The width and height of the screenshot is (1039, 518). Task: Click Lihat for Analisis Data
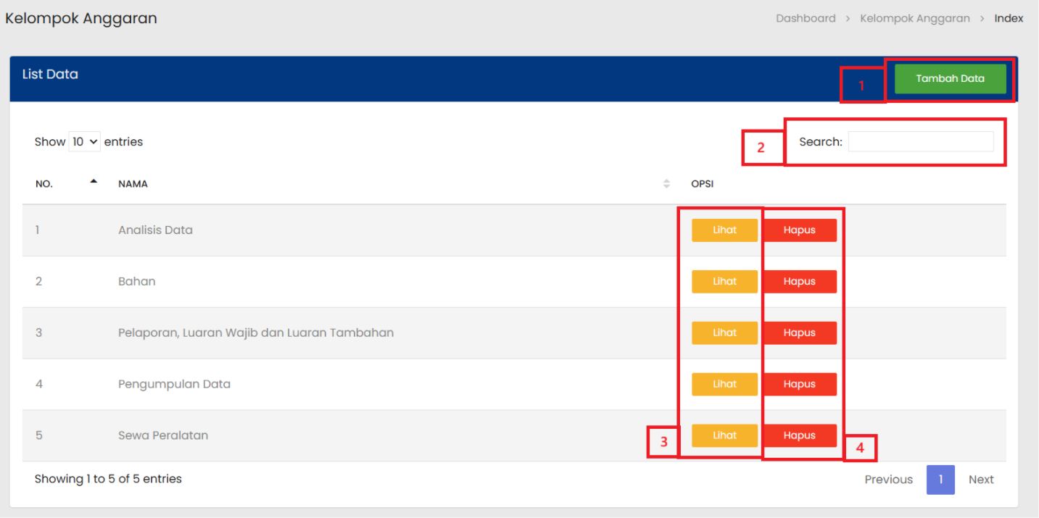pyautogui.click(x=724, y=230)
